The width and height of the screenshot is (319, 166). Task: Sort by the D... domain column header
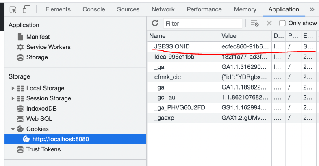[278, 36]
